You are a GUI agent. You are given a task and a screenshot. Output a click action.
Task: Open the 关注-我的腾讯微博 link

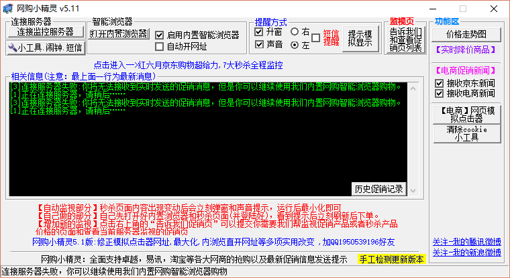click(x=466, y=242)
